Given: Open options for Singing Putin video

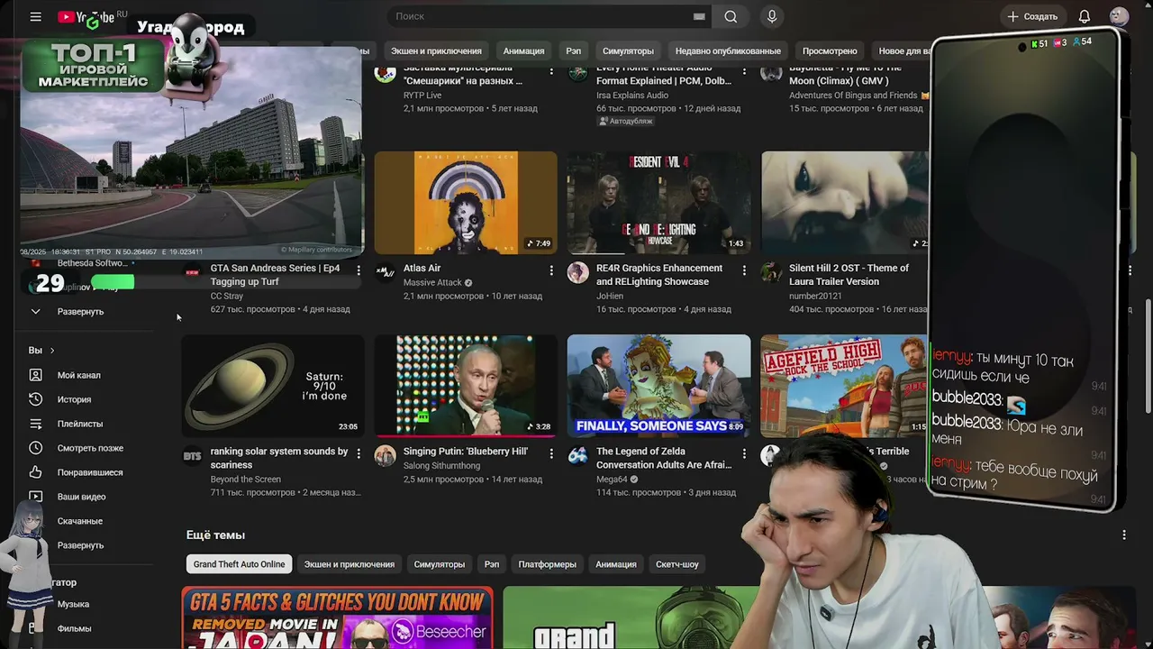Looking at the screenshot, I should point(551,453).
